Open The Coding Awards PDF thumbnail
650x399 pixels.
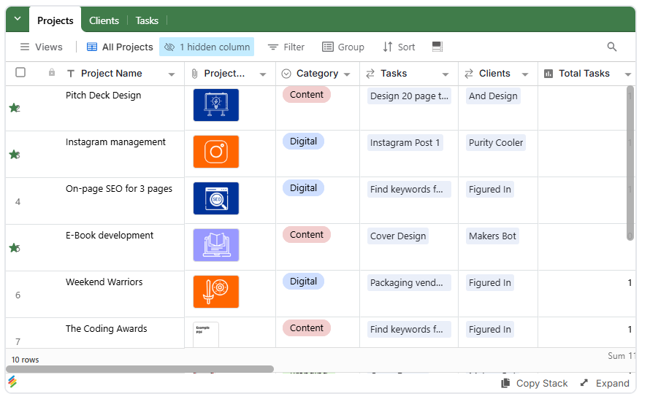tap(206, 335)
